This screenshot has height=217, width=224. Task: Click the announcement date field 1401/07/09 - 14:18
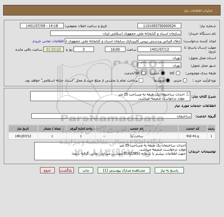pos(42,26)
